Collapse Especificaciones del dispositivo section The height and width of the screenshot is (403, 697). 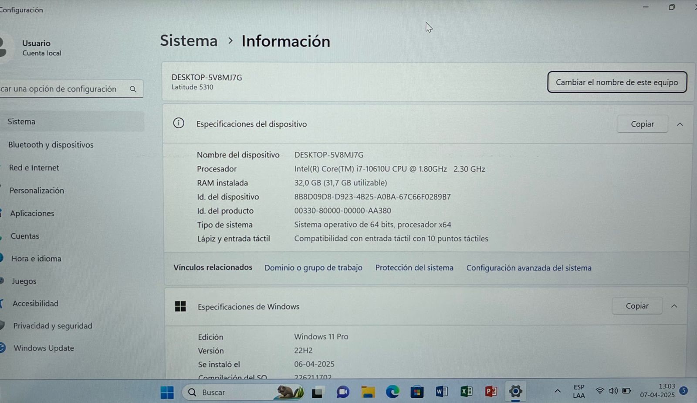point(680,124)
